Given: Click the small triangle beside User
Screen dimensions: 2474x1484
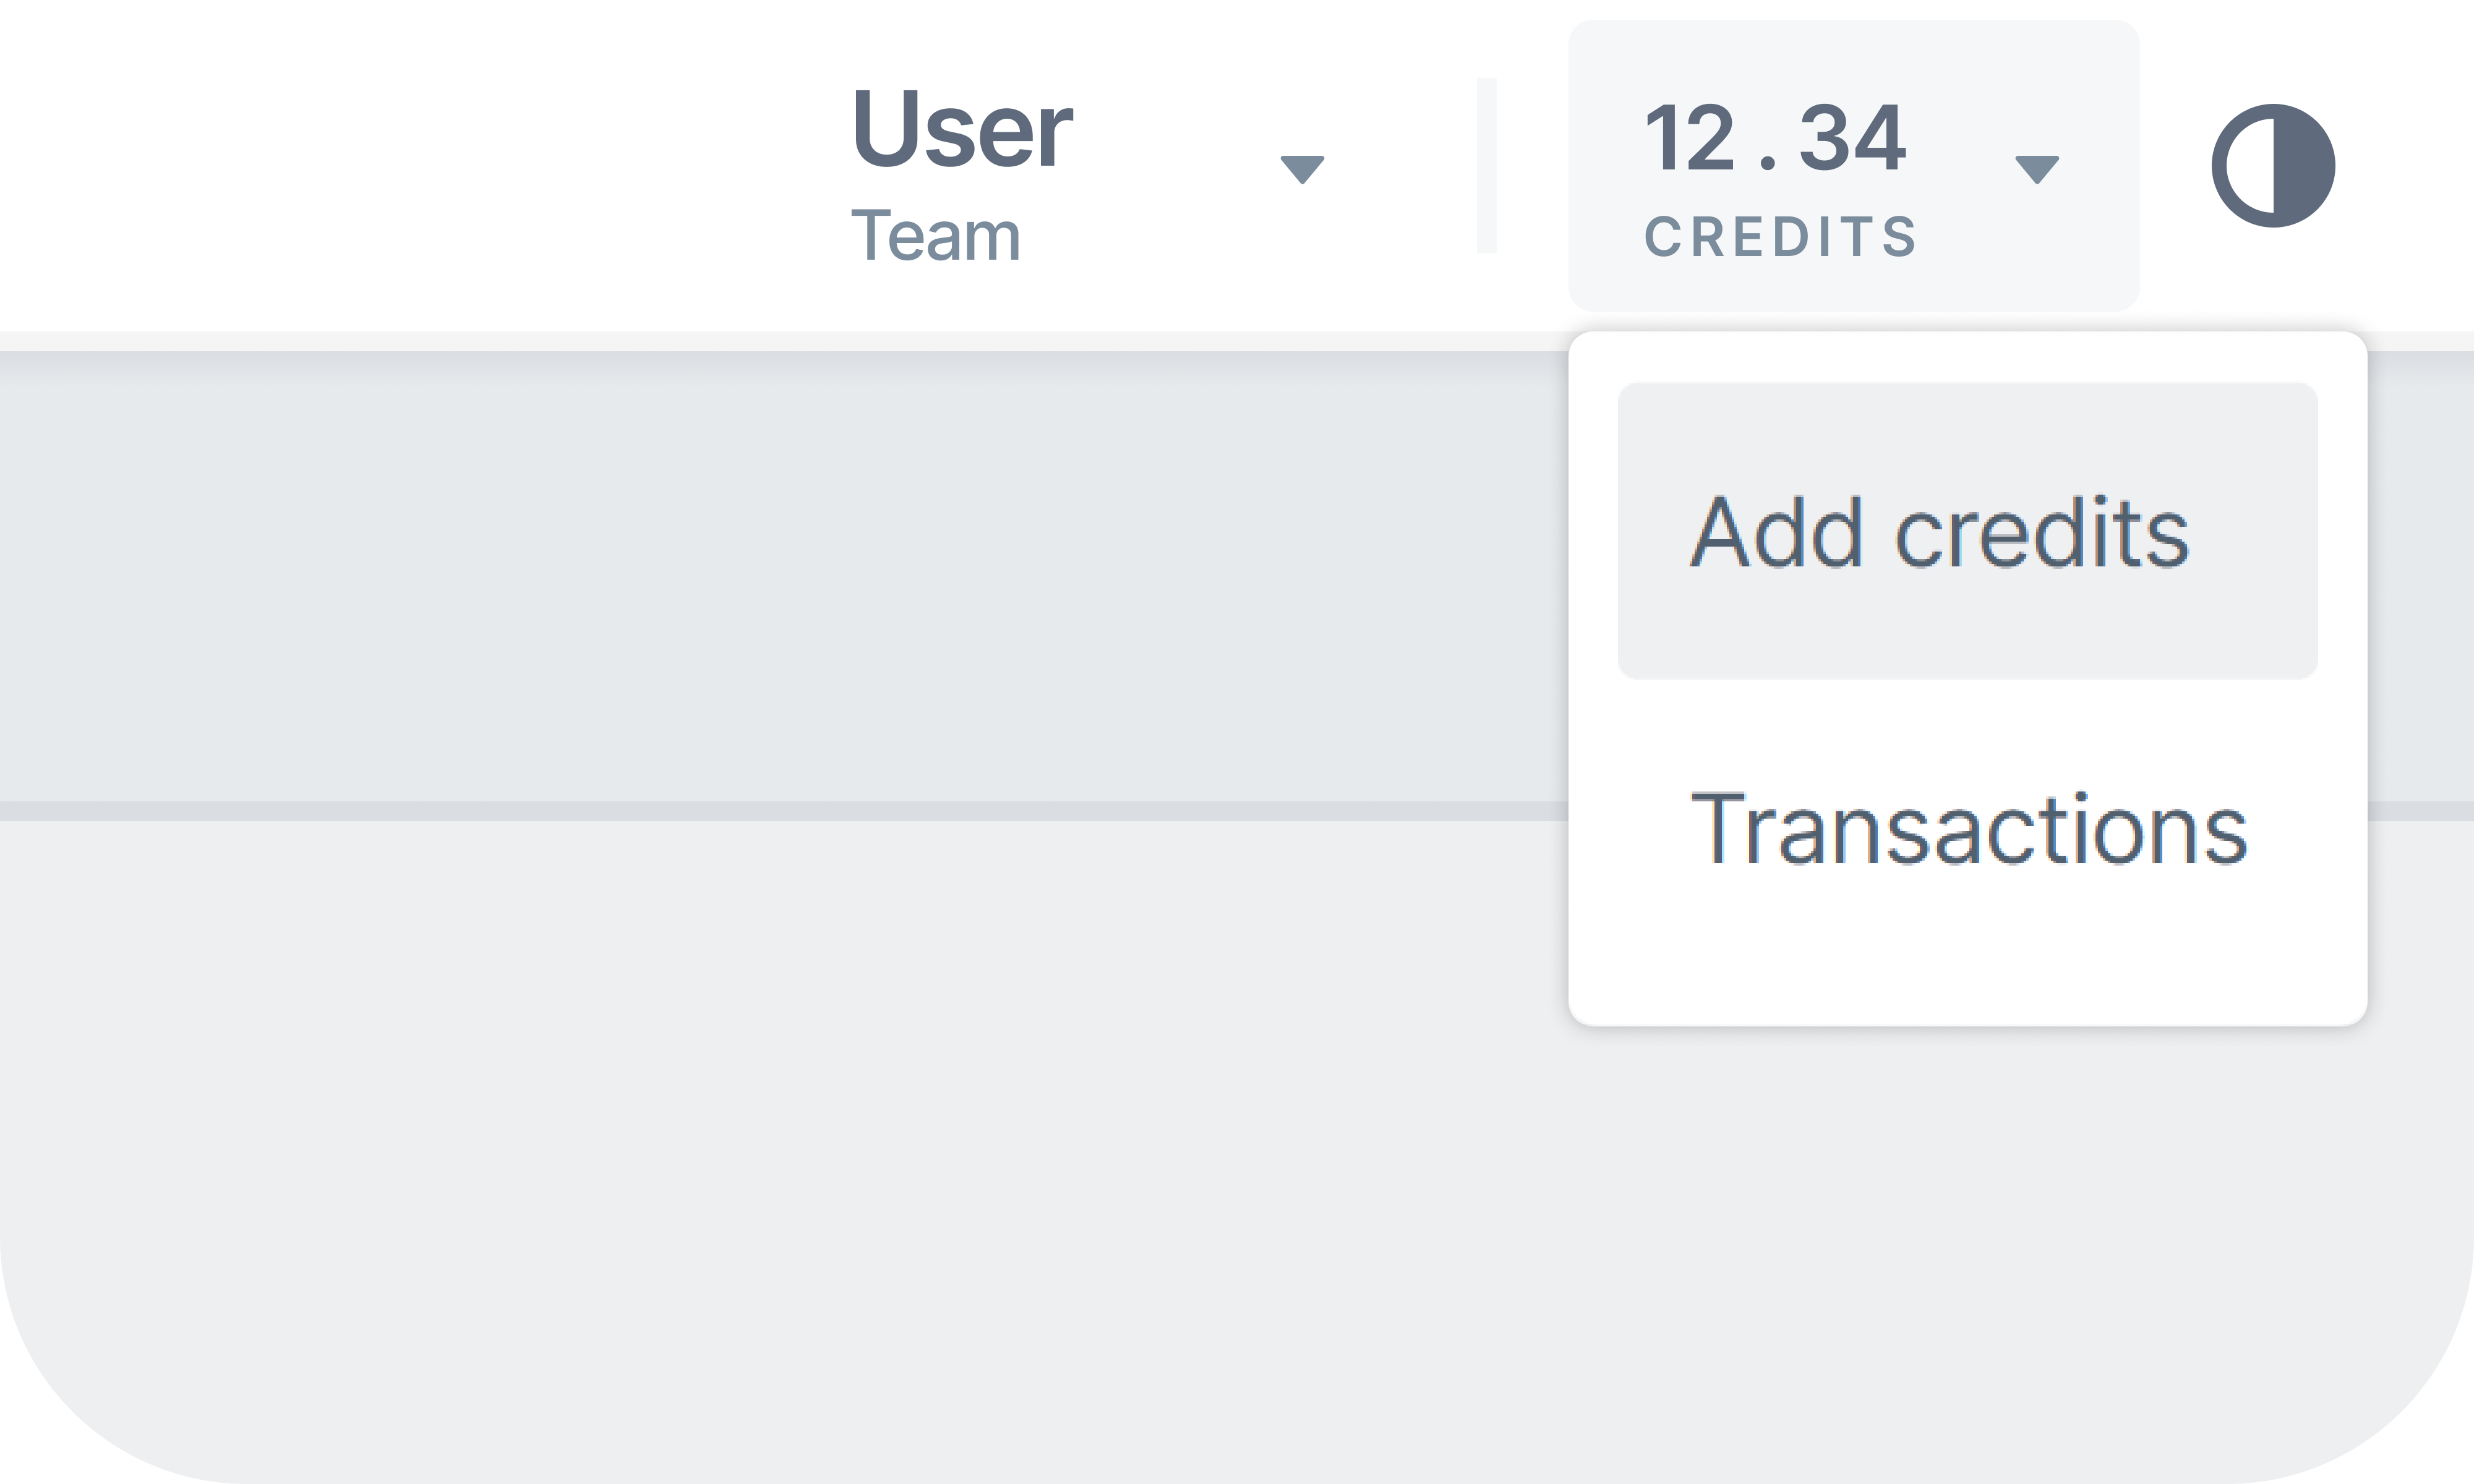Looking at the screenshot, I should click(1302, 169).
